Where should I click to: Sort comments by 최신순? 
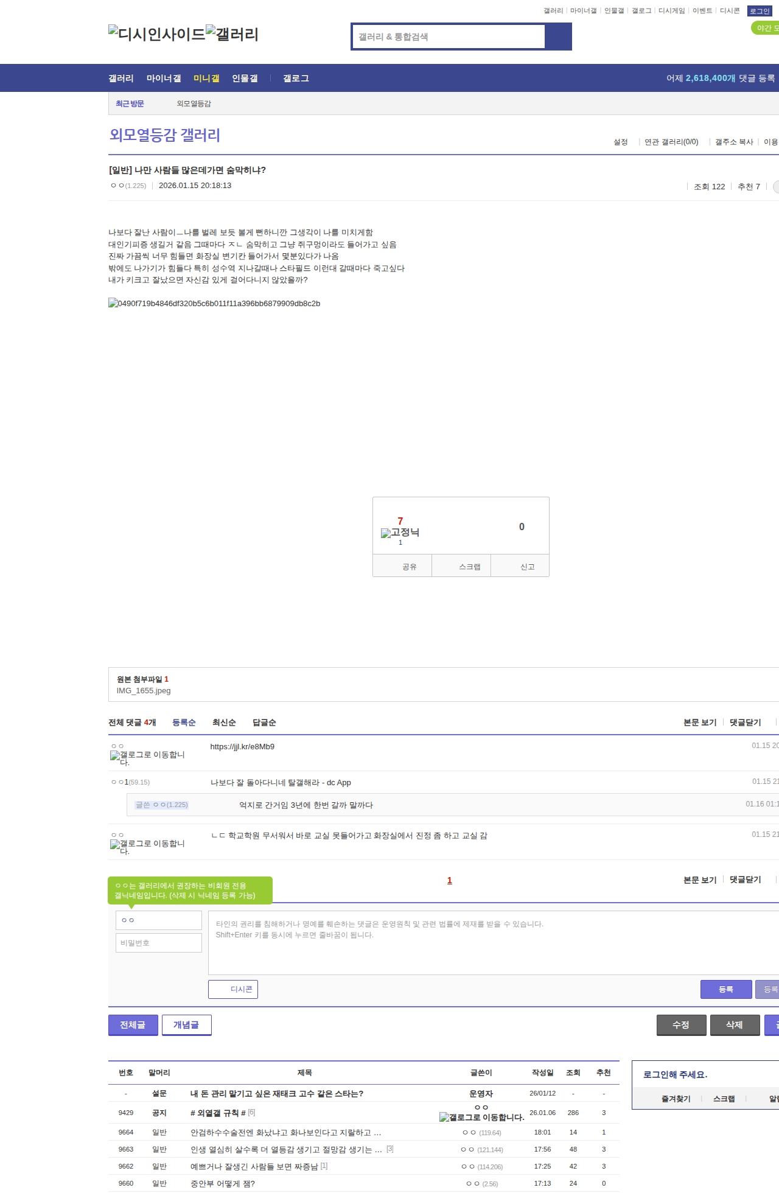point(224,722)
